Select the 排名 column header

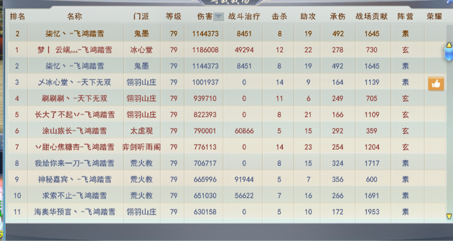[18, 16]
